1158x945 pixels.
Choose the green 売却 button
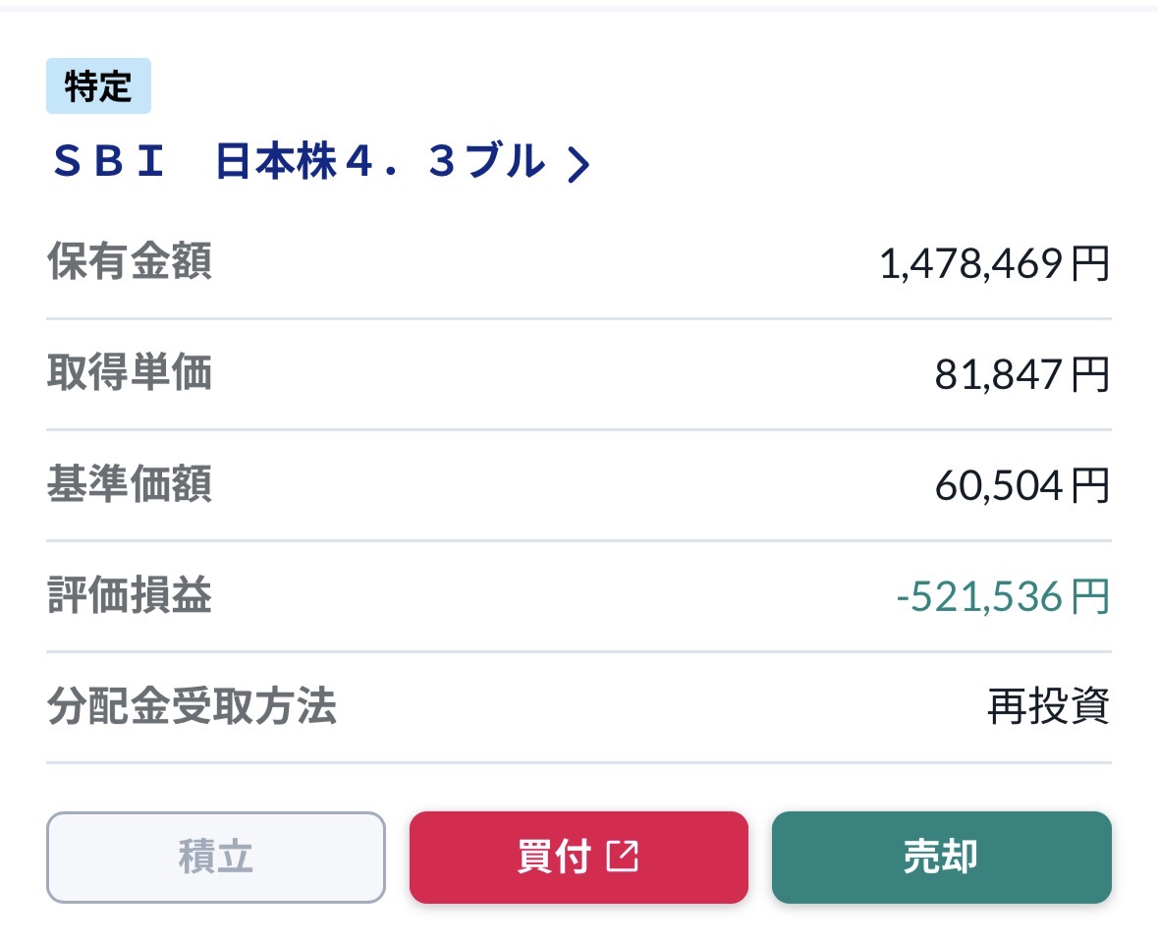(x=942, y=857)
